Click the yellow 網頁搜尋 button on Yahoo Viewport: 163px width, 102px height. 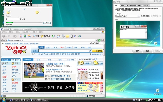coord(98,51)
